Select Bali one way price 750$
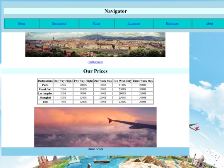 pos(63,102)
